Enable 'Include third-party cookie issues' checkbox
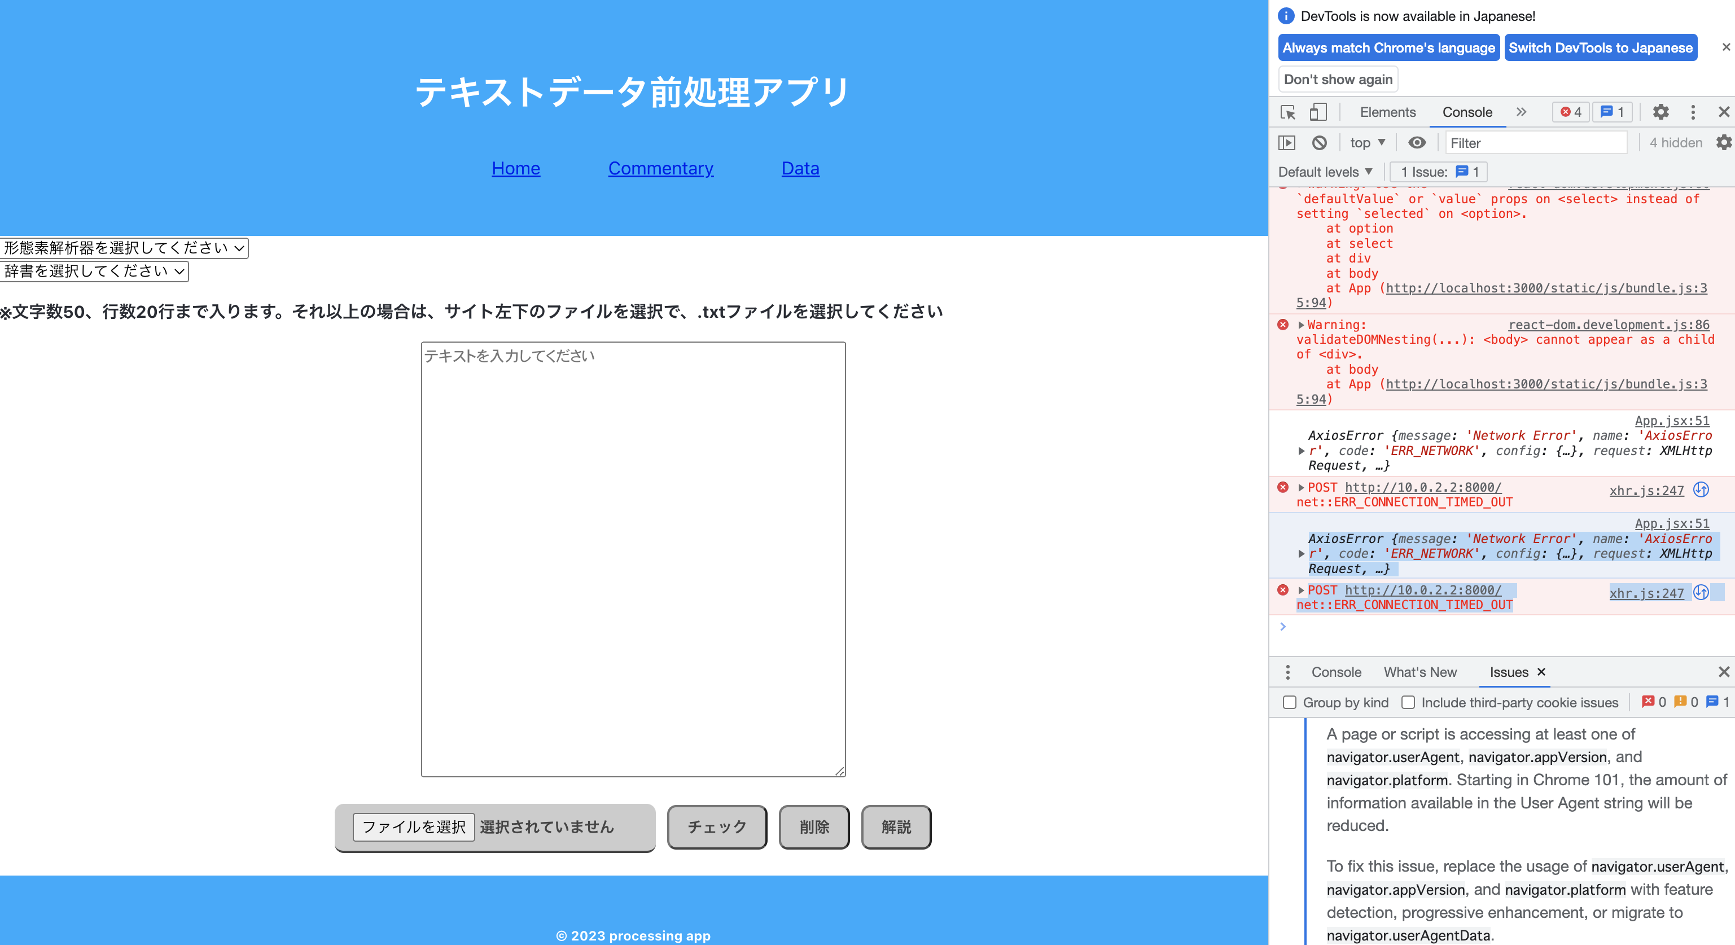Image resolution: width=1735 pixels, height=945 pixels. tap(1407, 703)
